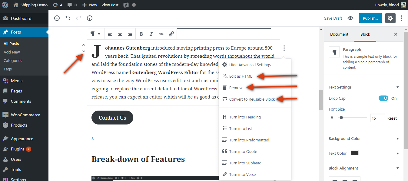Align text left in block toolbar
This screenshot has width=408, height=181.
(x=110, y=34)
